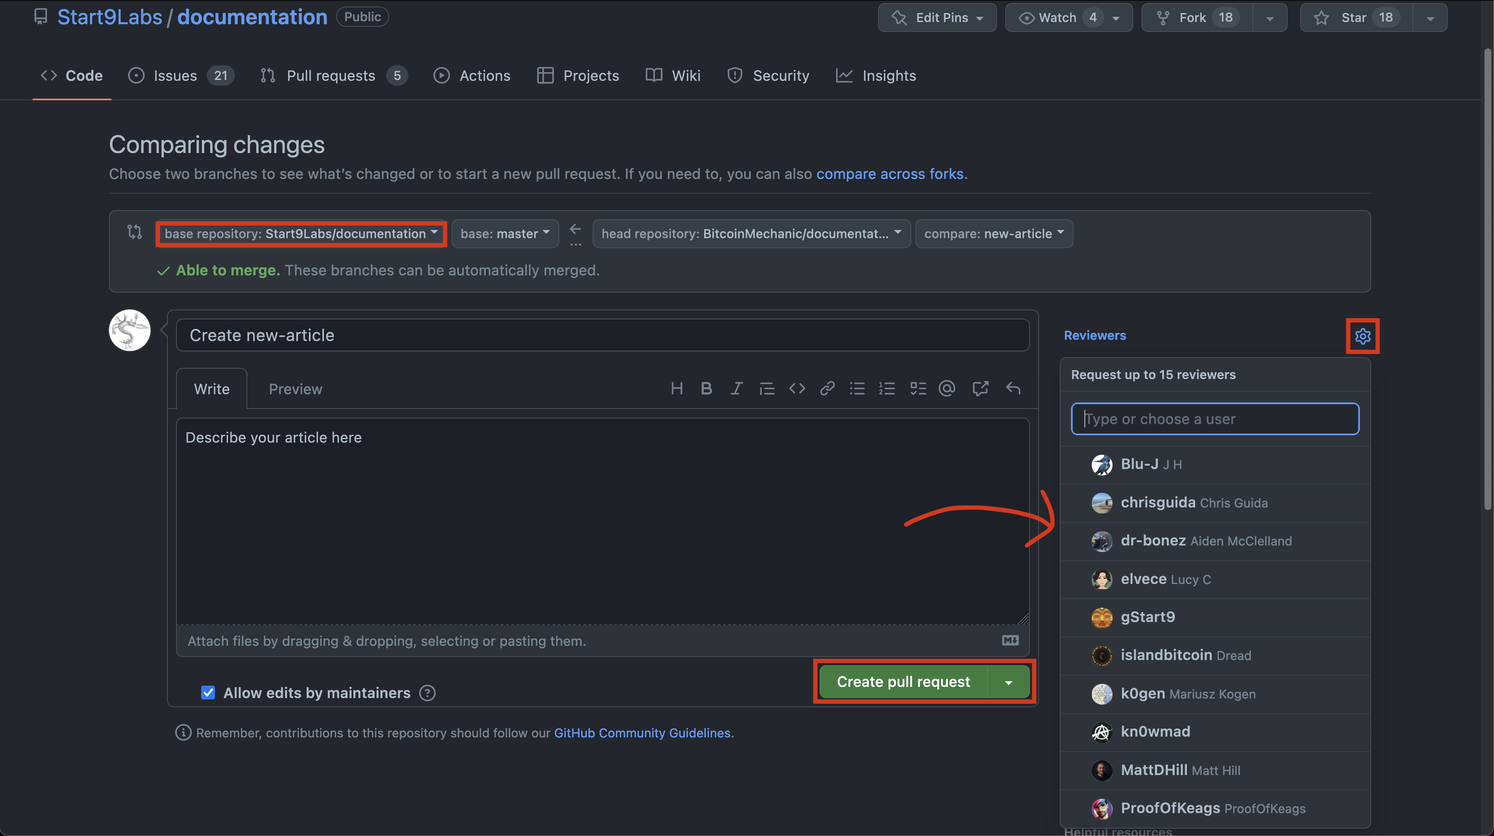Apply bold formatting in editor toolbar
This screenshot has width=1494, height=836.
[706, 389]
